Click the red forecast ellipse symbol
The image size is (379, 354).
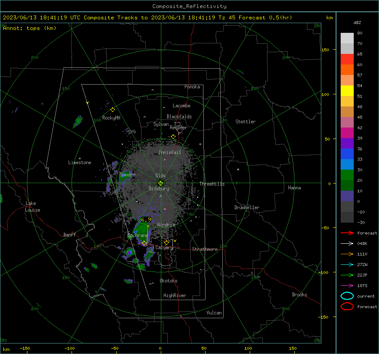coord(347,306)
